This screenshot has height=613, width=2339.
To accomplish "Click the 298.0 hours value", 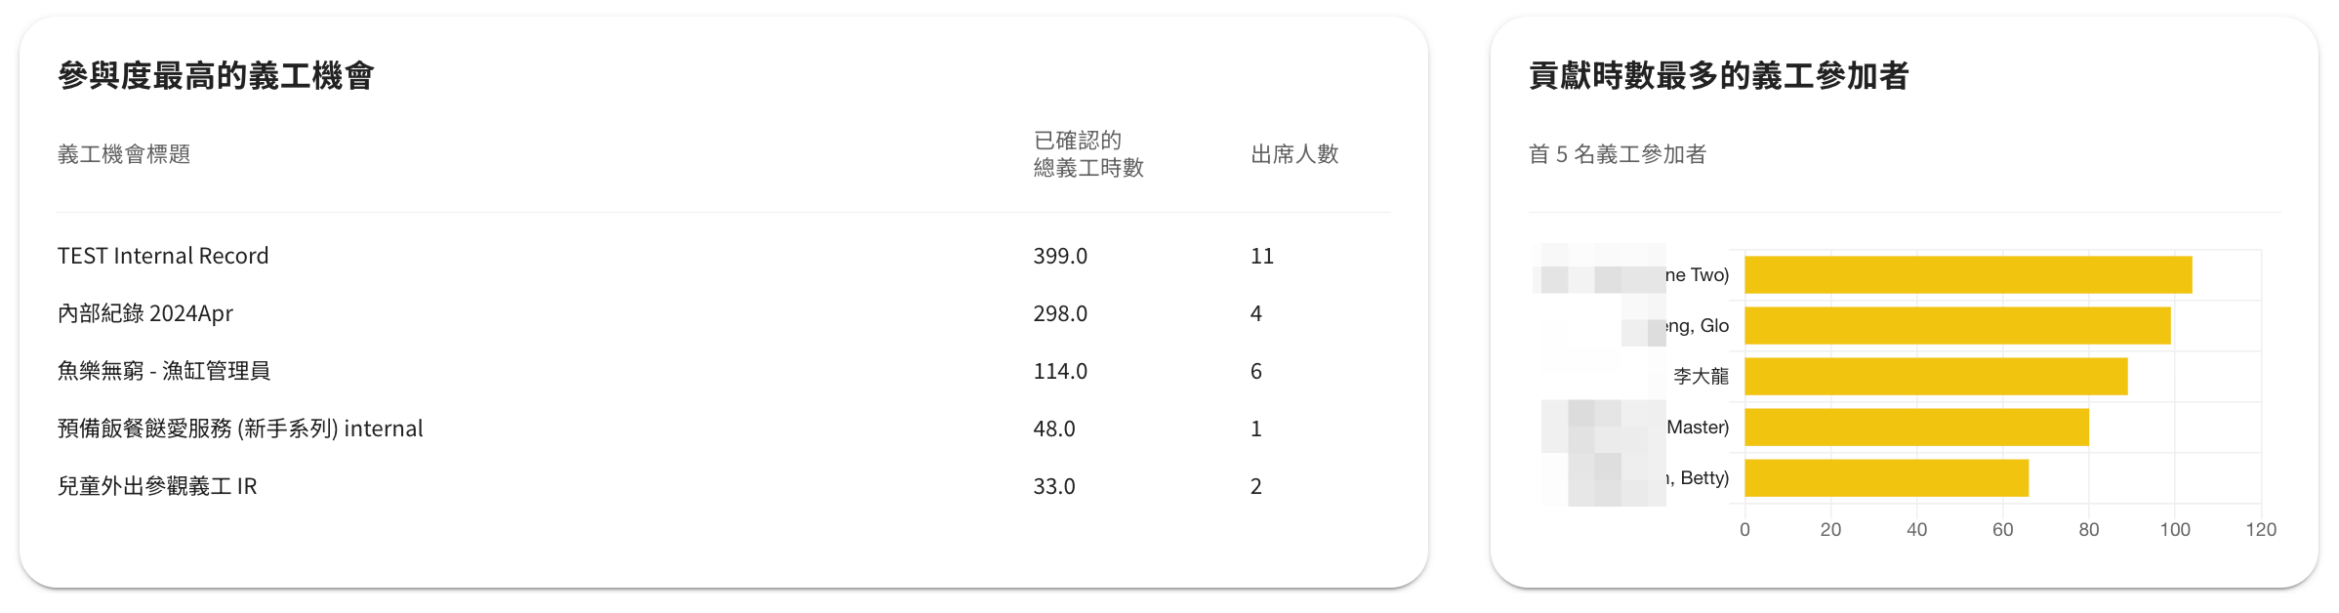I will (x=1060, y=313).
